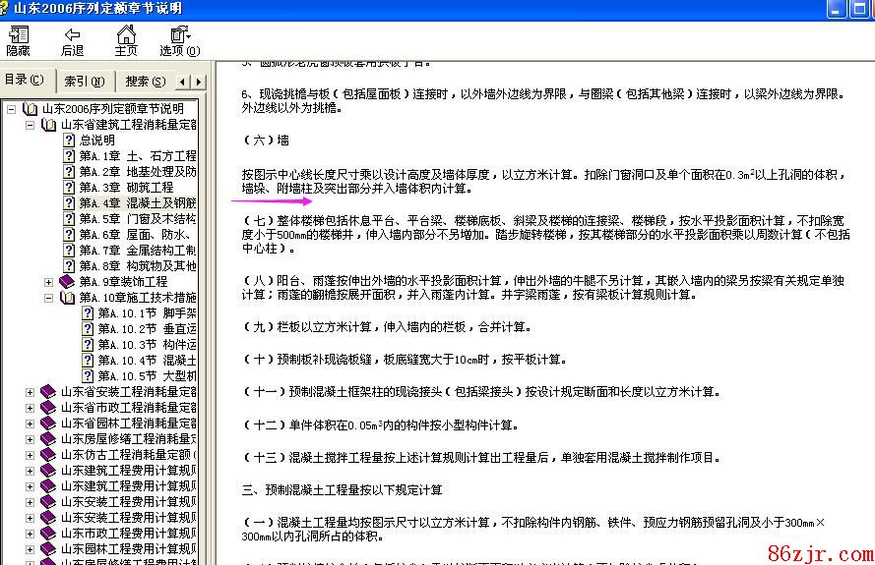Expand the 山东省安装工程消耗量定额 book node
The image size is (875, 565).
30,392
